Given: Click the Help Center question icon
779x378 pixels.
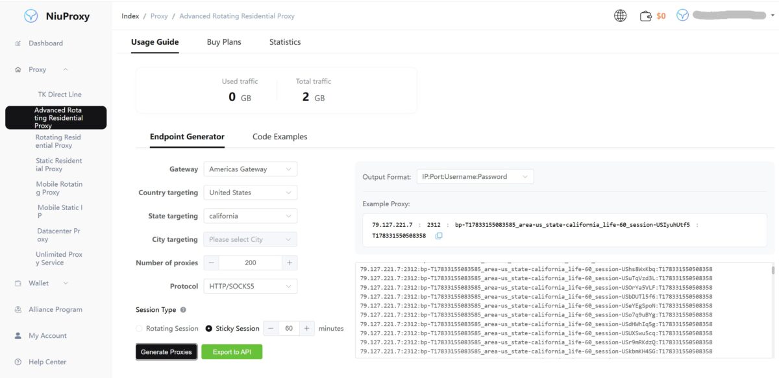Looking at the screenshot, I should [18, 362].
